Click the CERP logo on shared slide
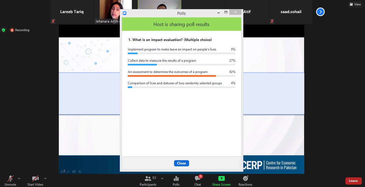365x187 pixels. coord(252,165)
